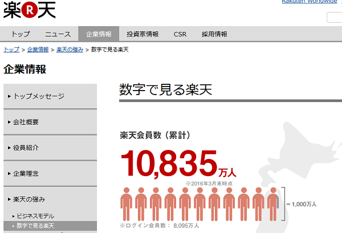Click the first person pictogram icon
Screen dimensions: 342x233
coord(127,204)
